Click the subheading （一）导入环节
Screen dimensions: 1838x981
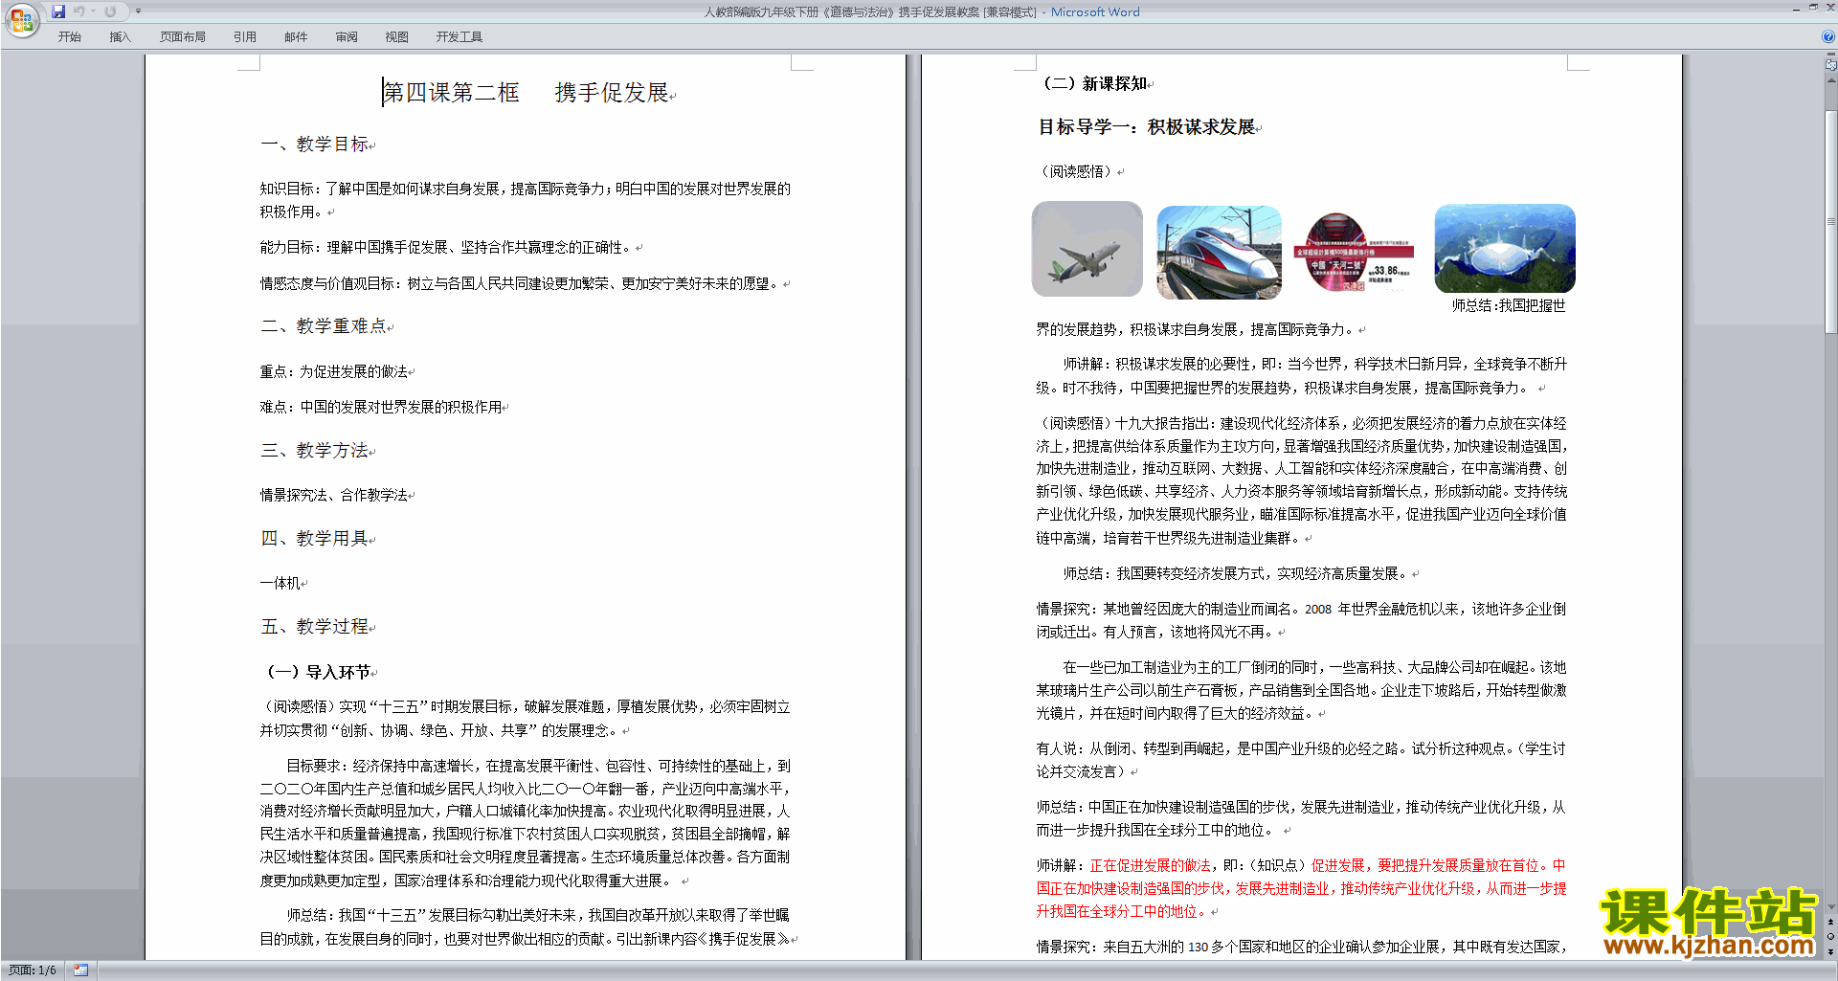[x=316, y=672]
